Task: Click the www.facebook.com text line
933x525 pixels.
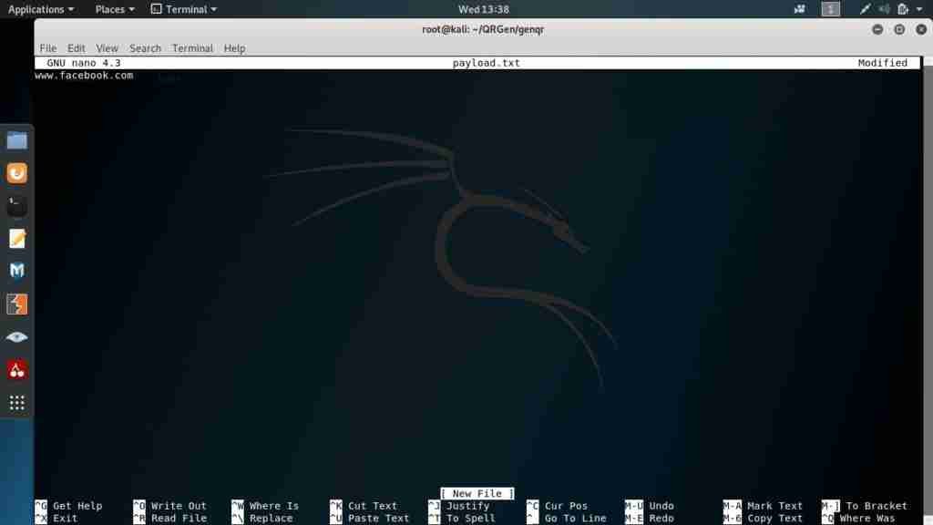Action: click(x=84, y=76)
